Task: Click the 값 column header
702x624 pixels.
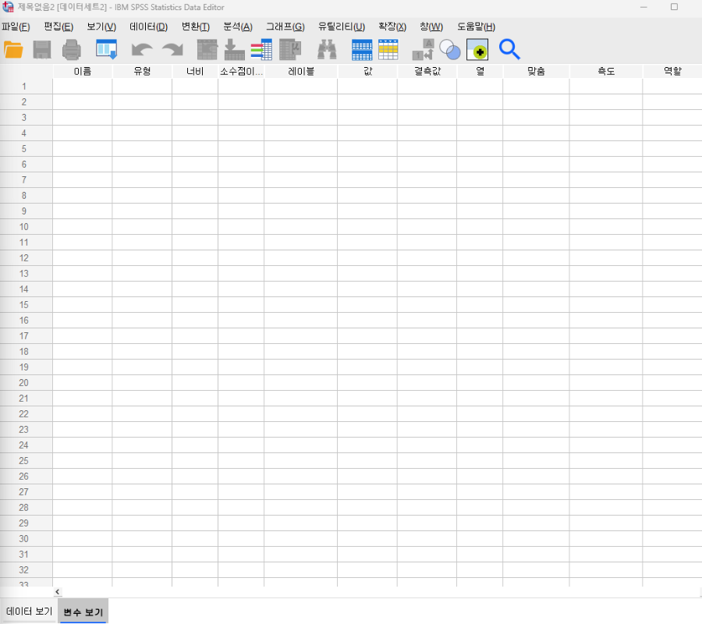Action: pyautogui.click(x=367, y=71)
